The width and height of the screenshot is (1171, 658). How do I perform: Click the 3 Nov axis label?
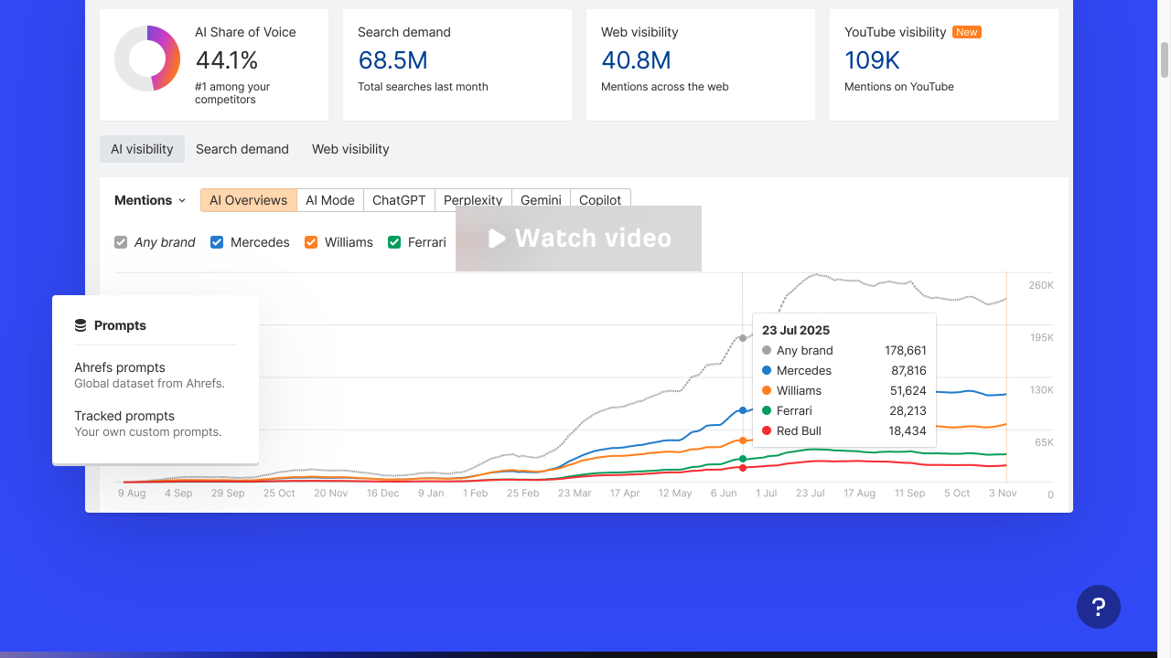[x=1003, y=493]
